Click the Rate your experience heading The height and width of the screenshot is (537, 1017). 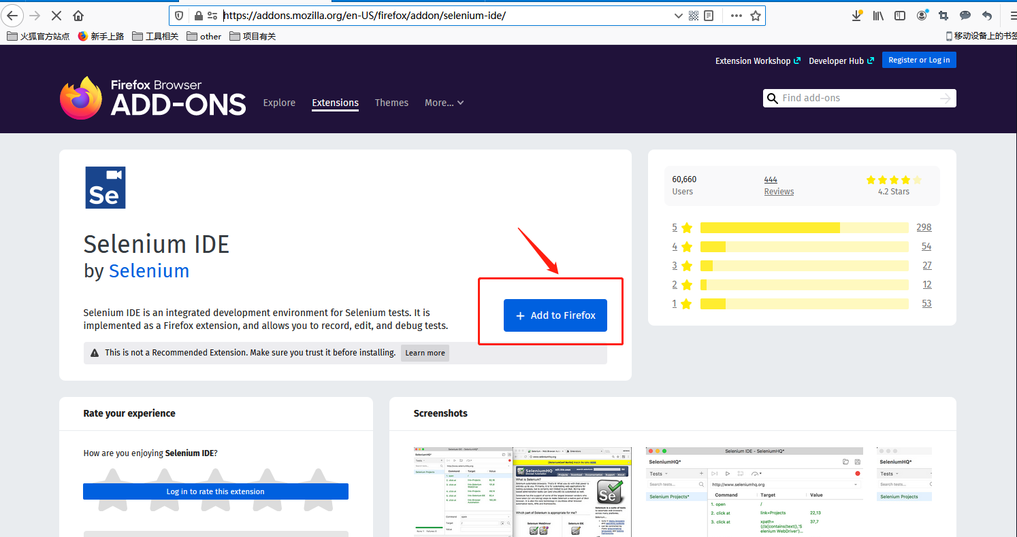point(129,413)
